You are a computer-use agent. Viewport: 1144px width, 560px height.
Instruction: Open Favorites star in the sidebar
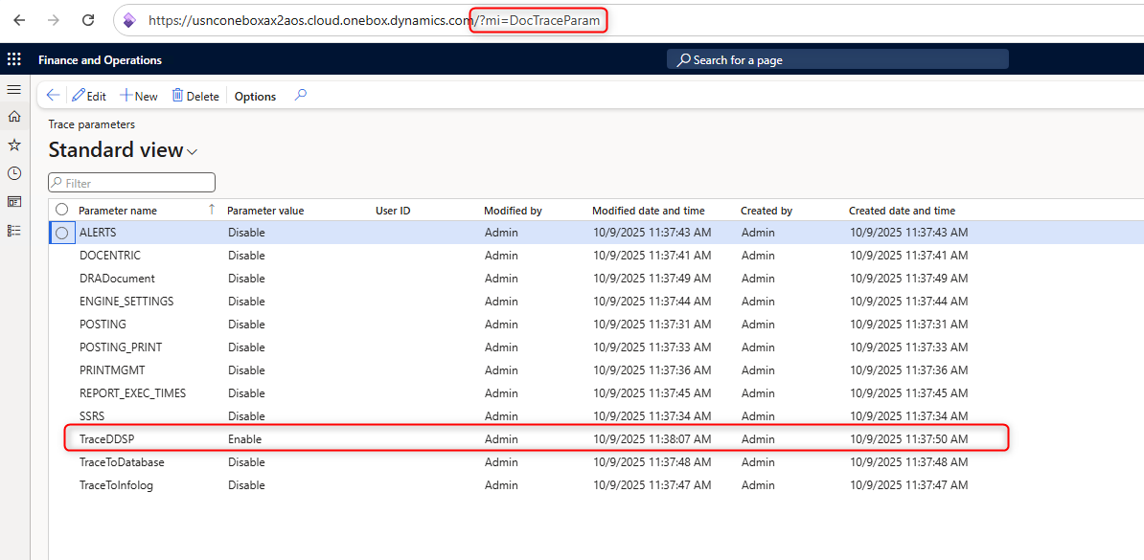(x=14, y=145)
